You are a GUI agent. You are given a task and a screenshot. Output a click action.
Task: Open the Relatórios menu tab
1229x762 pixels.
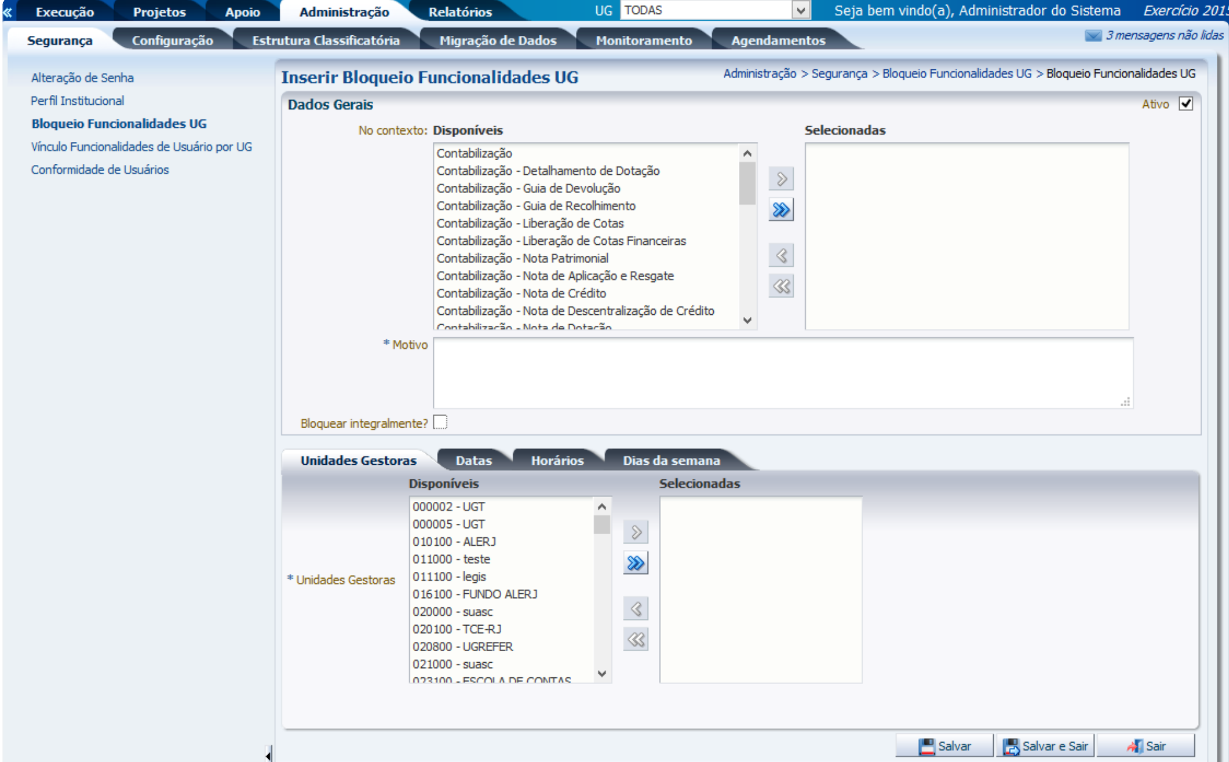(460, 12)
